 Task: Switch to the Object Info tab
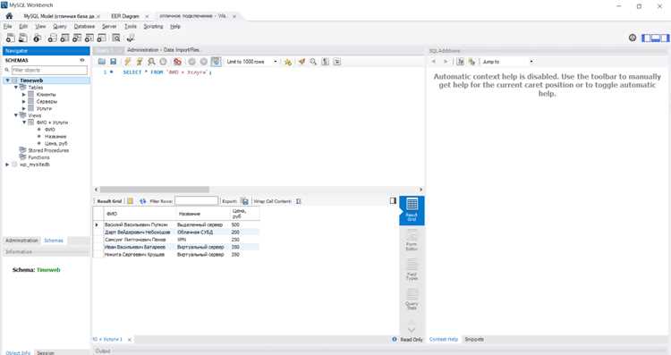click(x=18, y=352)
